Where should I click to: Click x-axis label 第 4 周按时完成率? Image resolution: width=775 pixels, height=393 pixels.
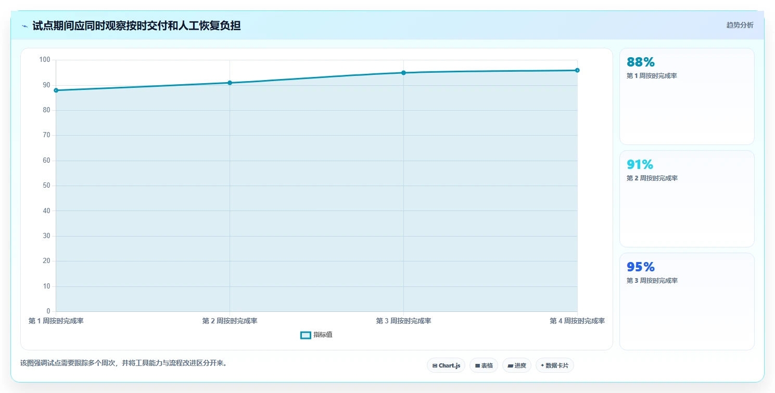coord(577,321)
